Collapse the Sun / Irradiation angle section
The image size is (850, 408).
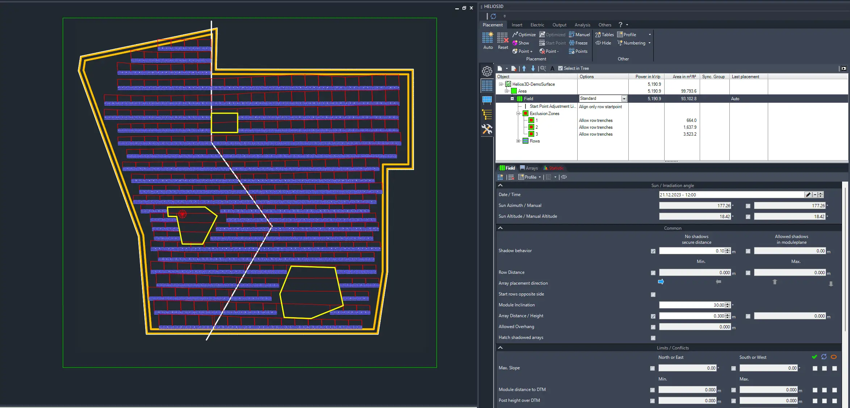[501, 185]
